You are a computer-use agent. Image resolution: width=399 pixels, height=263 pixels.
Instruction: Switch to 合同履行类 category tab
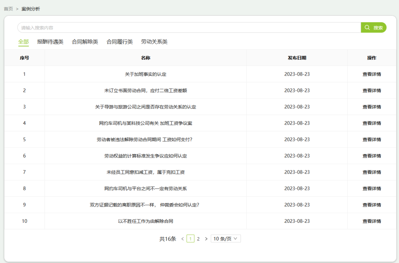pos(120,42)
